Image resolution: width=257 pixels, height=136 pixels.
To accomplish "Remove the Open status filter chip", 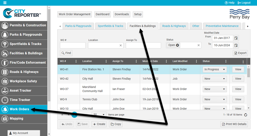I will click(x=177, y=45).
